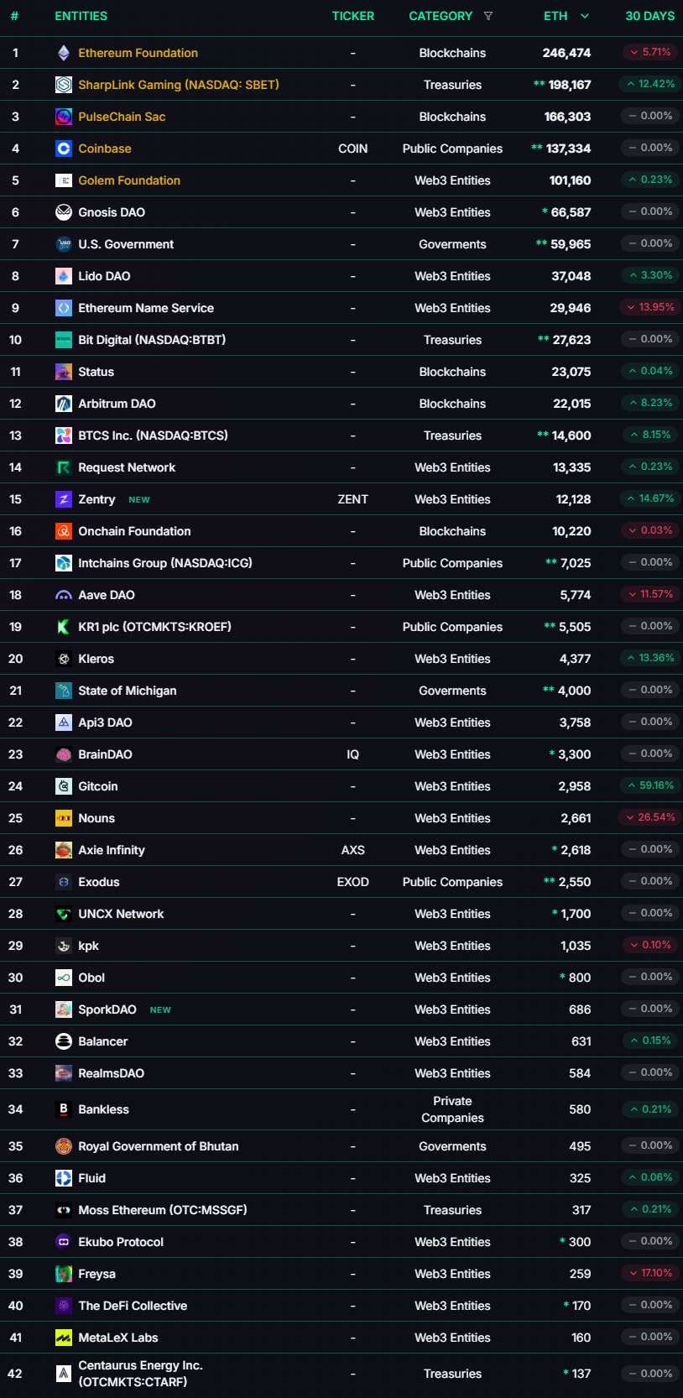This screenshot has width=683, height=1398.
Task: Click the Arbitrum DAO logo icon
Action: pyautogui.click(x=64, y=404)
